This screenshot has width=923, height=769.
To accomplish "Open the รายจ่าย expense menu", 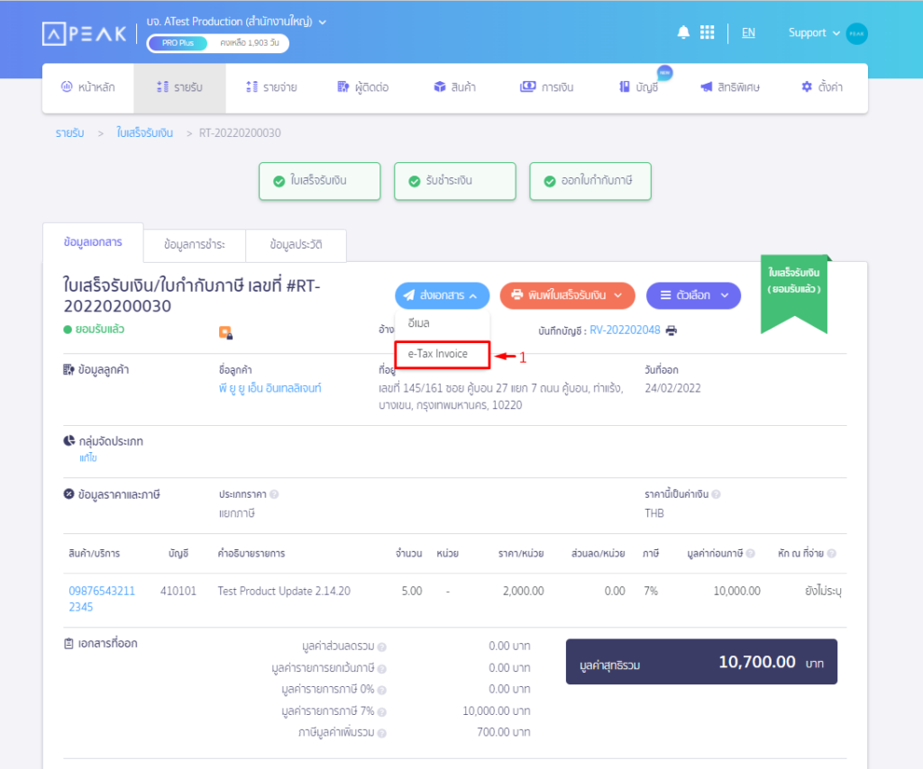I will click(x=271, y=87).
